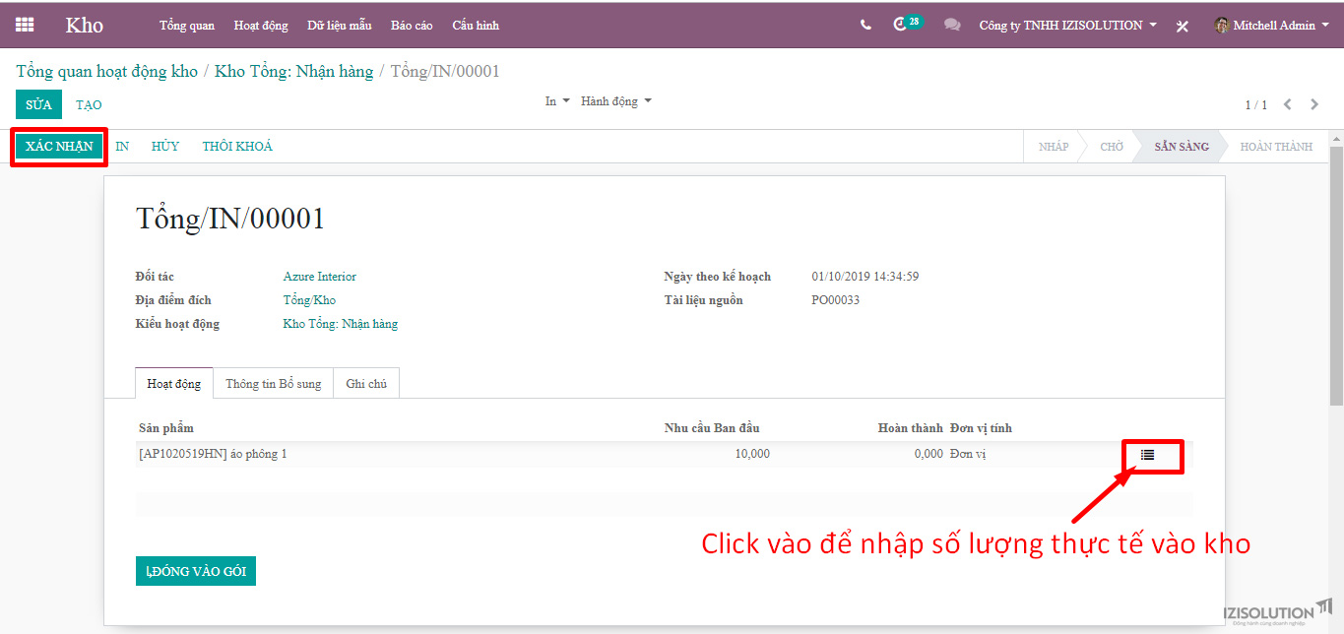
Task: Click source document PO00033
Action: (x=836, y=300)
